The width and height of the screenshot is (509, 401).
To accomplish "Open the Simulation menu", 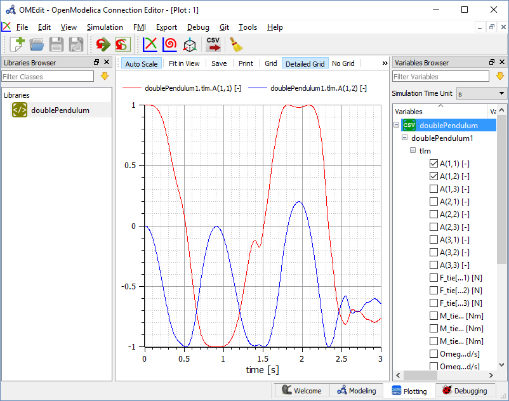I will tap(105, 27).
